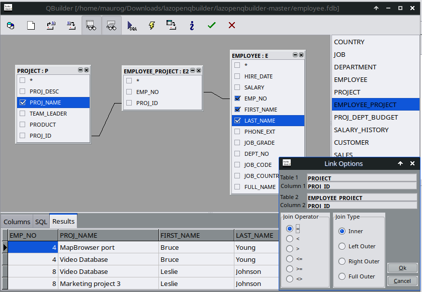The height and width of the screenshot is (292, 422).
Task: Click the Link Options dialog title icon
Action: [287, 163]
